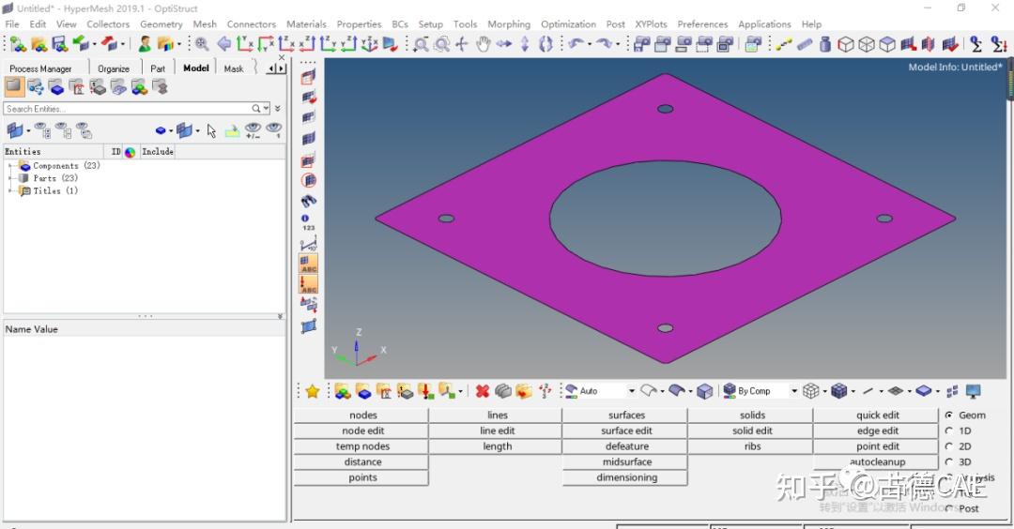The image size is (1014, 529).
Task: Expand the Components (23) tree node
Action: (10, 166)
